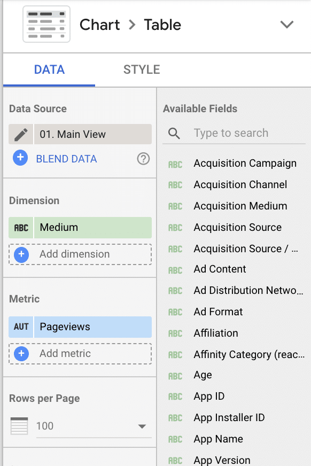Switch to the STYLE tab
The width and height of the screenshot is (311, 466).
[142, 69]
